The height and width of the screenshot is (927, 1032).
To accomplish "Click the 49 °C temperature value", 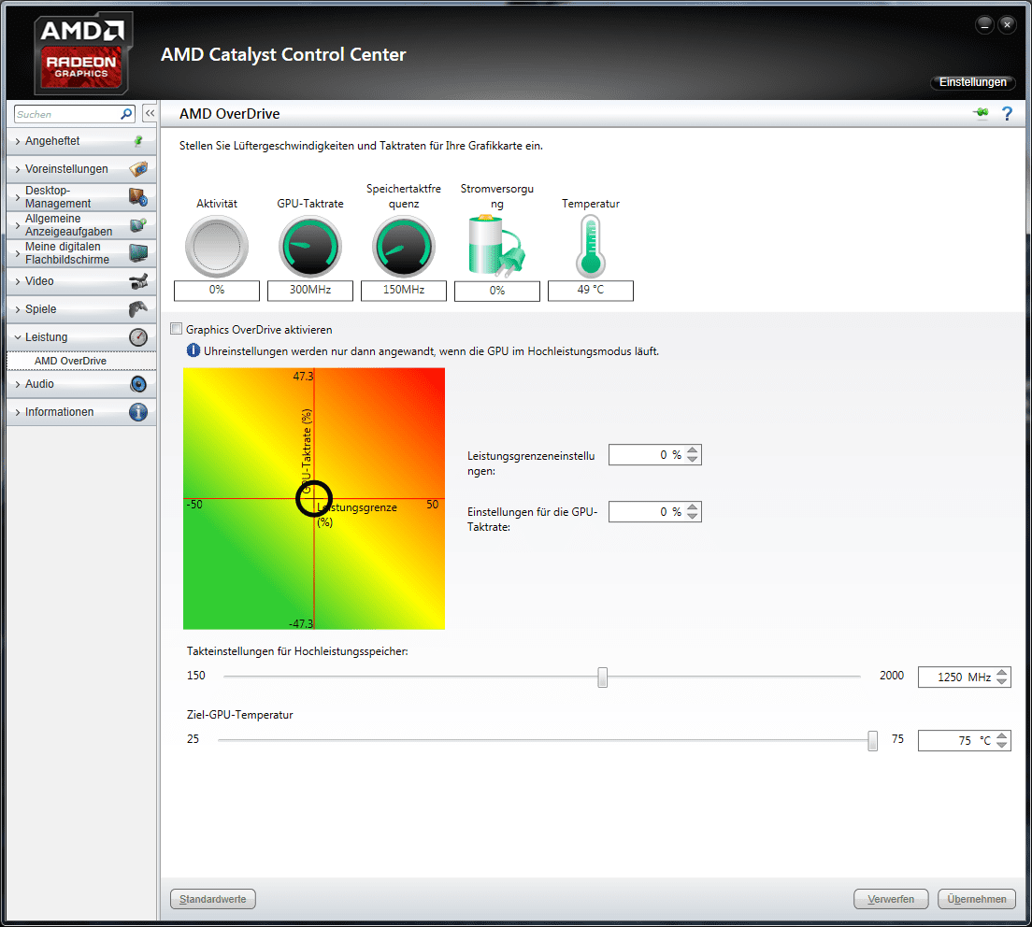I will pos(591,290).
